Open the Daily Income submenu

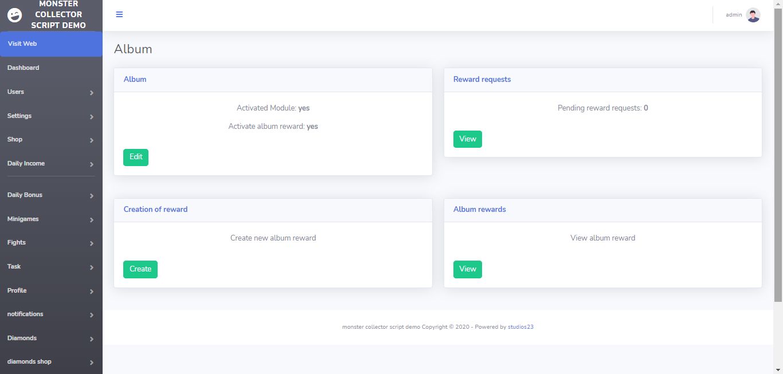tap(51, 163)
